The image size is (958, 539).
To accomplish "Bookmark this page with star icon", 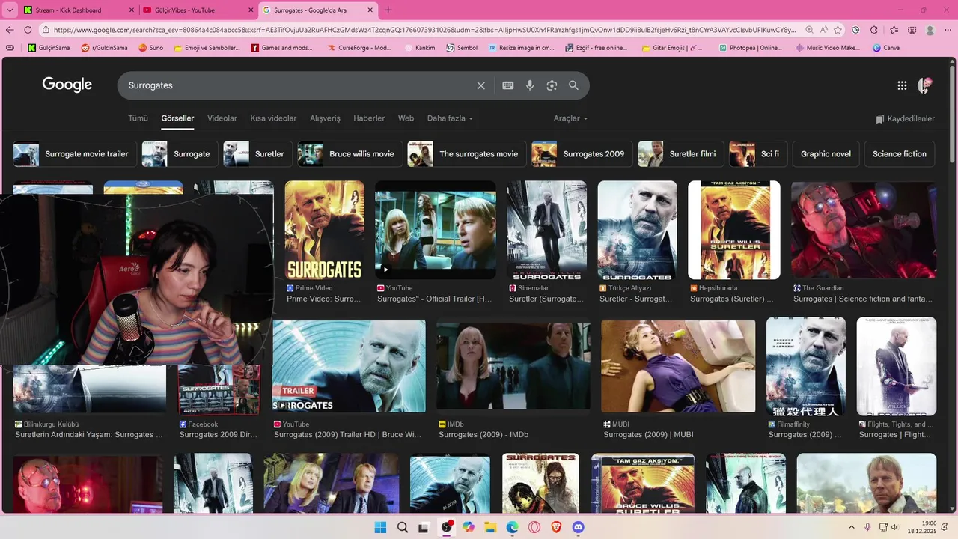I will click(838, 30).
